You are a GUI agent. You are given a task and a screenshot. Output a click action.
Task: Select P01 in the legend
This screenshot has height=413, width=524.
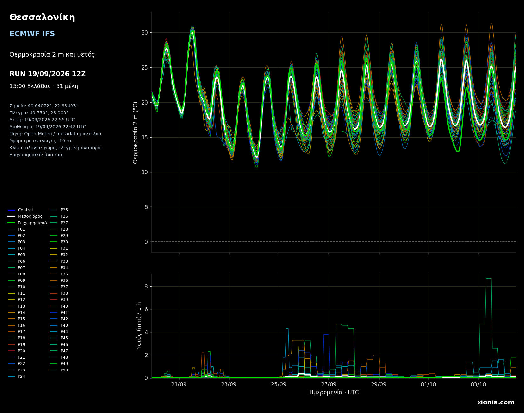tap(17, 229)
